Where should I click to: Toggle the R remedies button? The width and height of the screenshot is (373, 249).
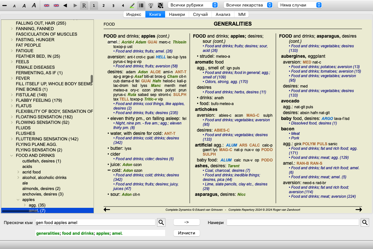(x=84, y=5)
